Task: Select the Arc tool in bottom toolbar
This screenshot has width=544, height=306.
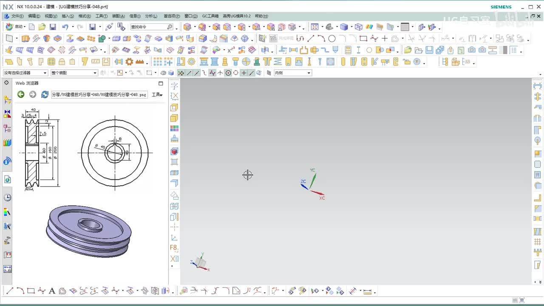Action: coord(20,291)
